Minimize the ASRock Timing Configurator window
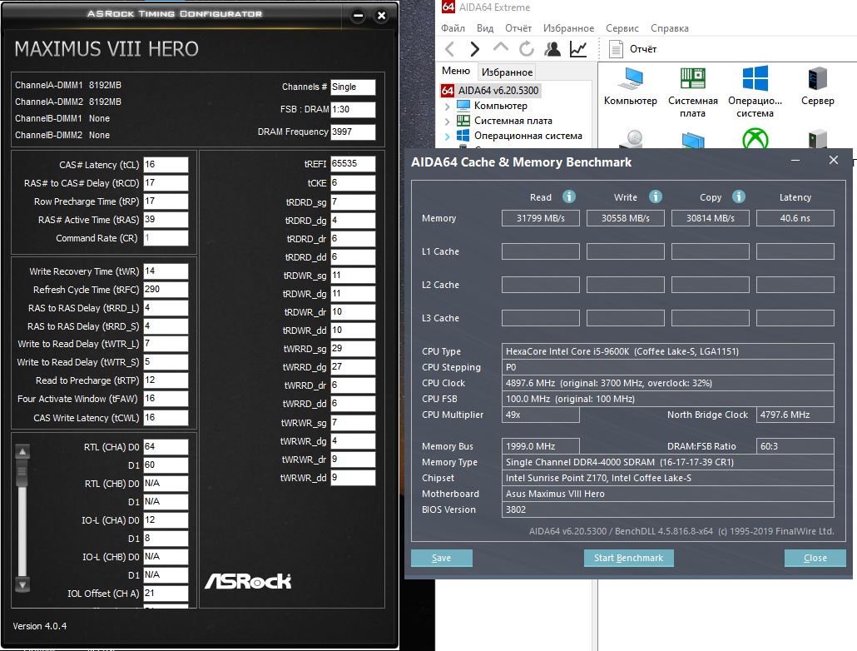857x651 pixels. coord(358,16)
